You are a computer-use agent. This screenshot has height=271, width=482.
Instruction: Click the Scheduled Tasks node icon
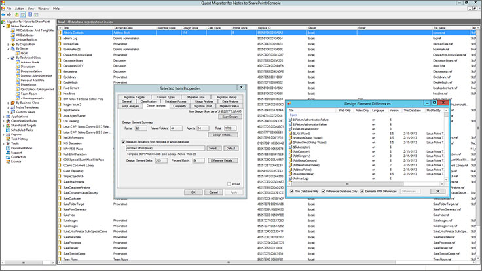coord(9,130)
